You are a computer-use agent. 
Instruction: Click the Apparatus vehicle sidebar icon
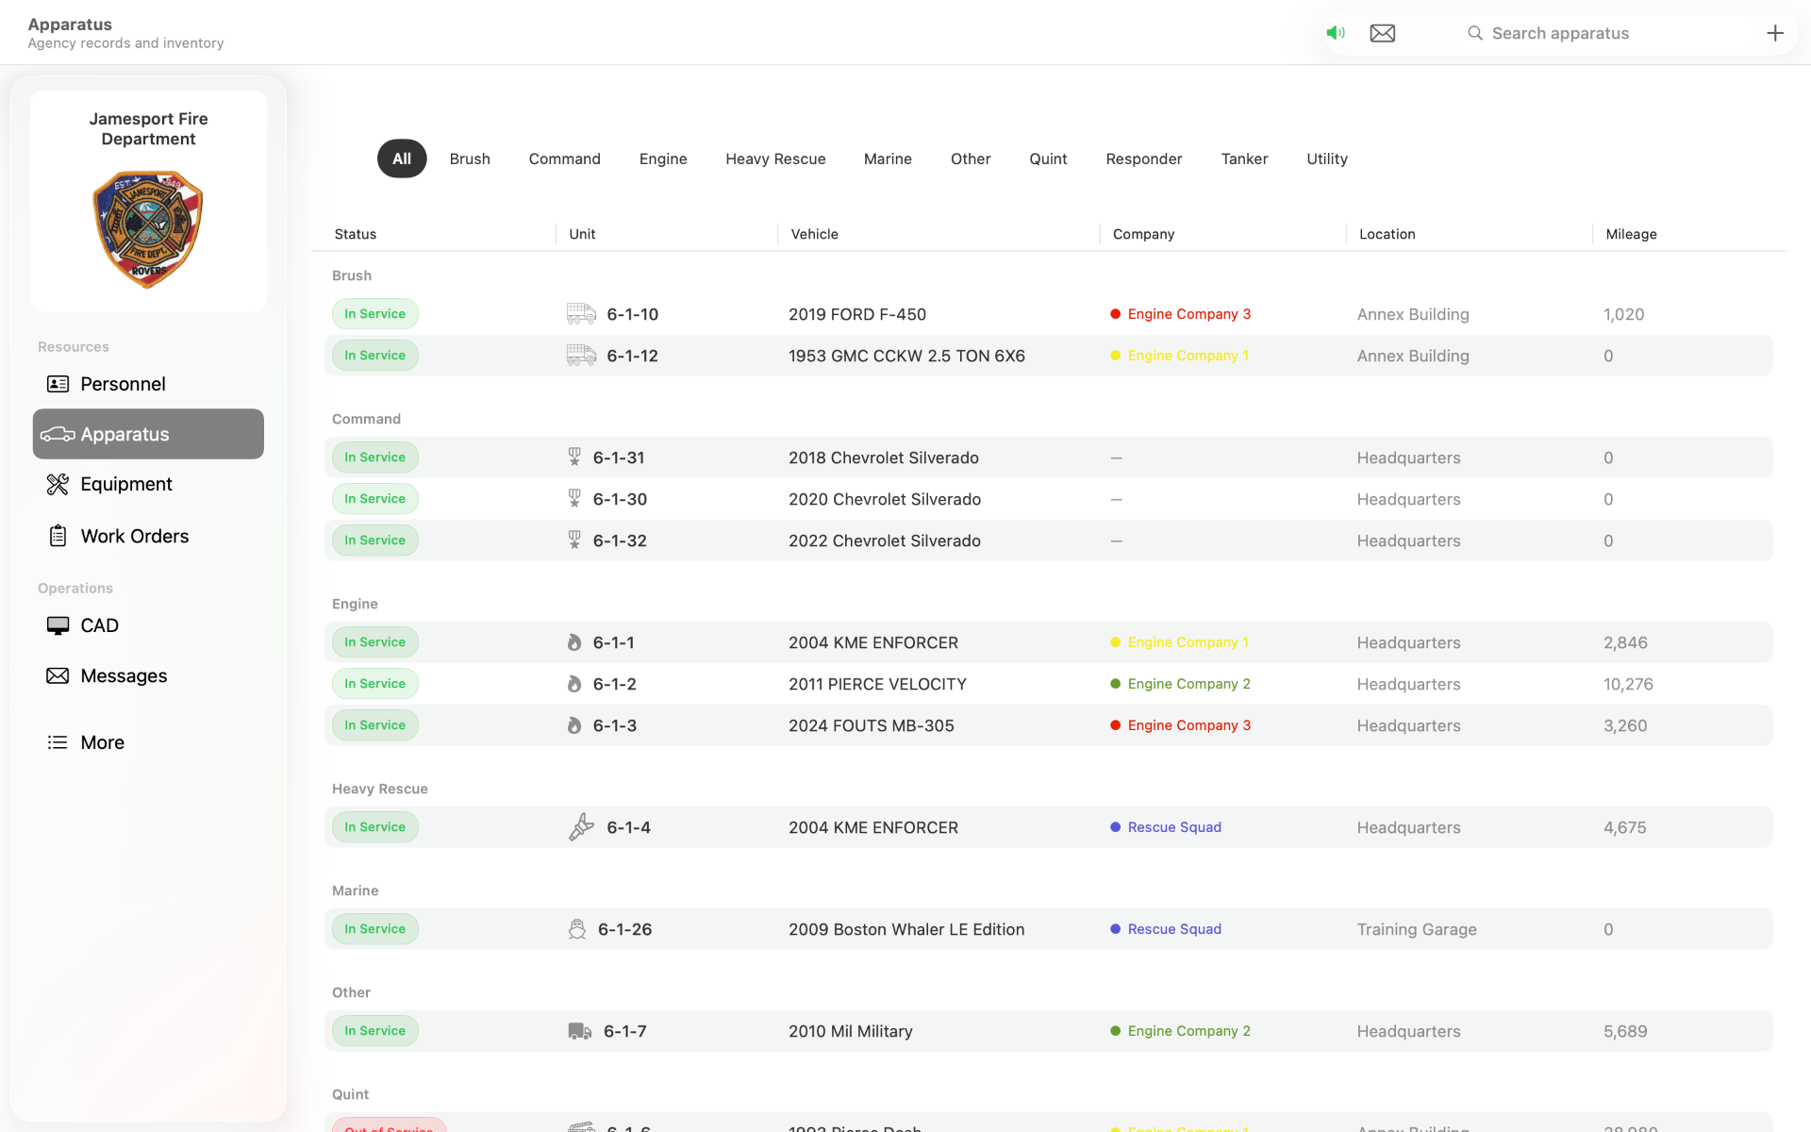click(x=58, y=434)
